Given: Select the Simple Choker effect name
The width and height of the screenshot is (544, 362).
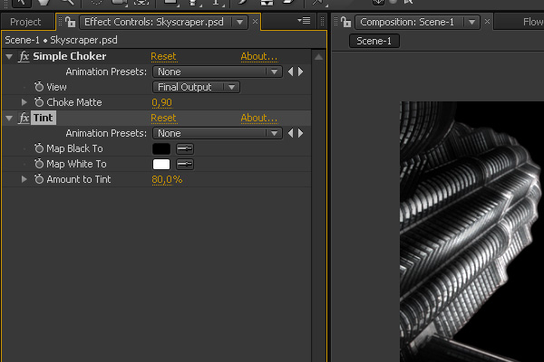Looking at the screenshot, I should pyautogui.click(x=70, y=56).
